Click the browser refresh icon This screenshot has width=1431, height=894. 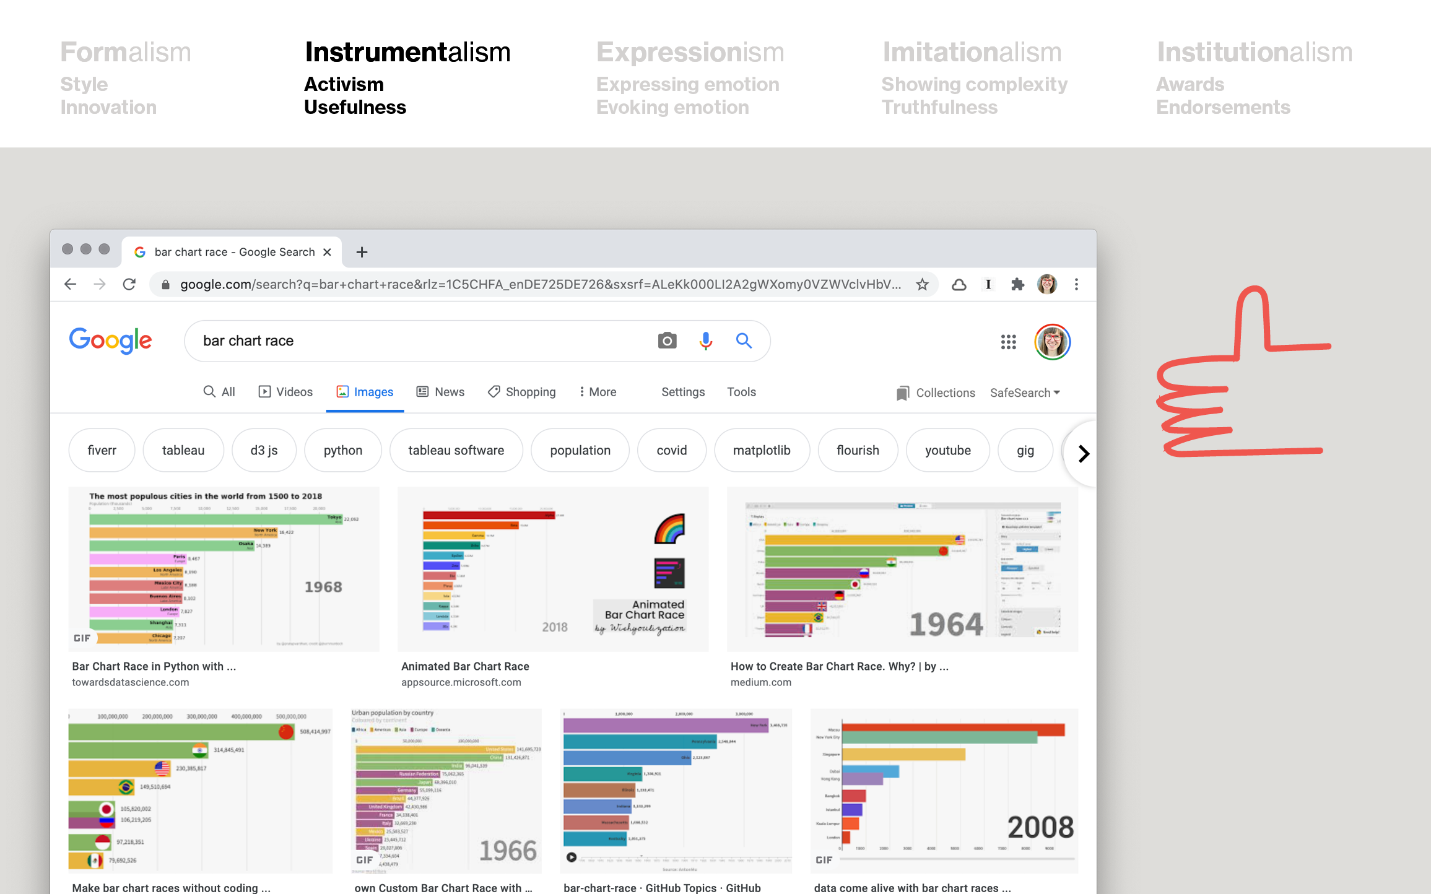click(x=130, y=283)
